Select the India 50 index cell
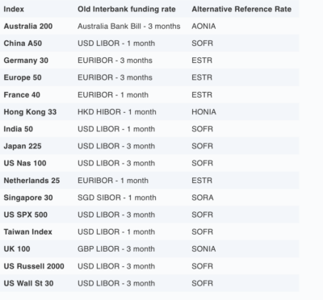 pyautogui.click(x=18, y=129)
